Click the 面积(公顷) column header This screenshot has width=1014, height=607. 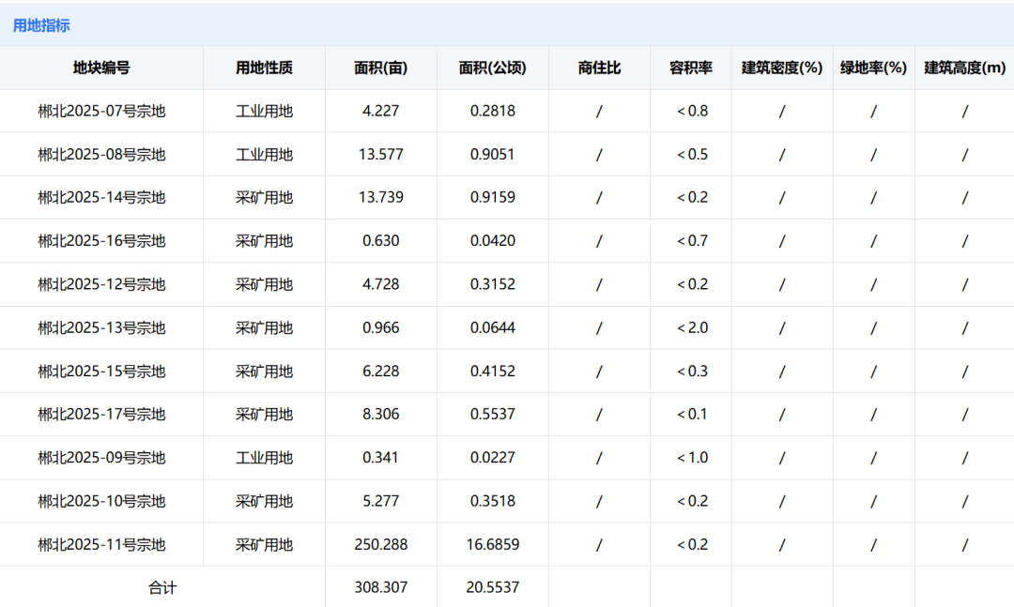click(x=492, y=68)
